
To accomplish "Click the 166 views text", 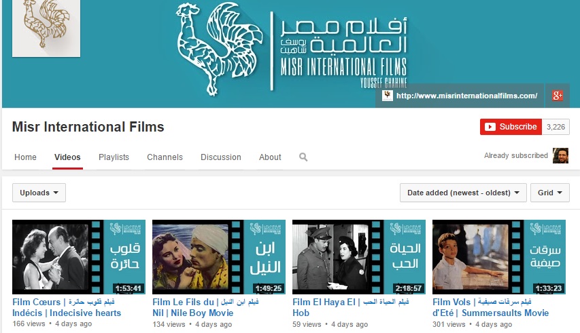I will click(x=29, y=324).
